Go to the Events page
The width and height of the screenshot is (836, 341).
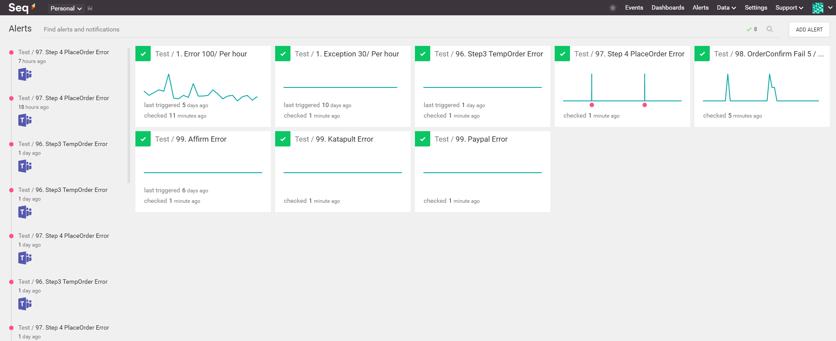(x=634, y=8)
